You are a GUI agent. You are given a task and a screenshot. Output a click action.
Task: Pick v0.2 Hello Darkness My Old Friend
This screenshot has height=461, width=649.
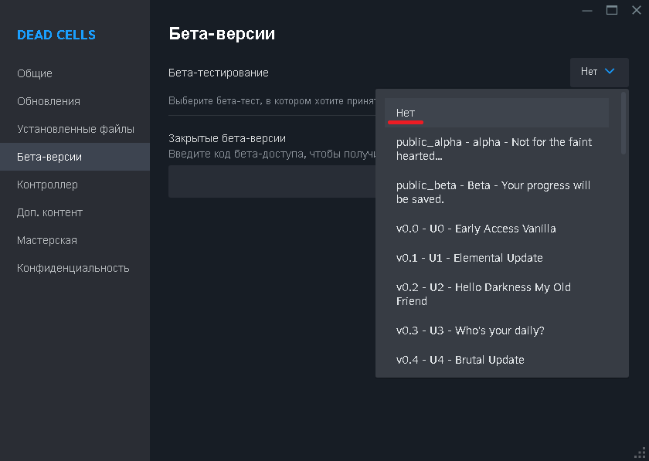click(x=496, y=294)
